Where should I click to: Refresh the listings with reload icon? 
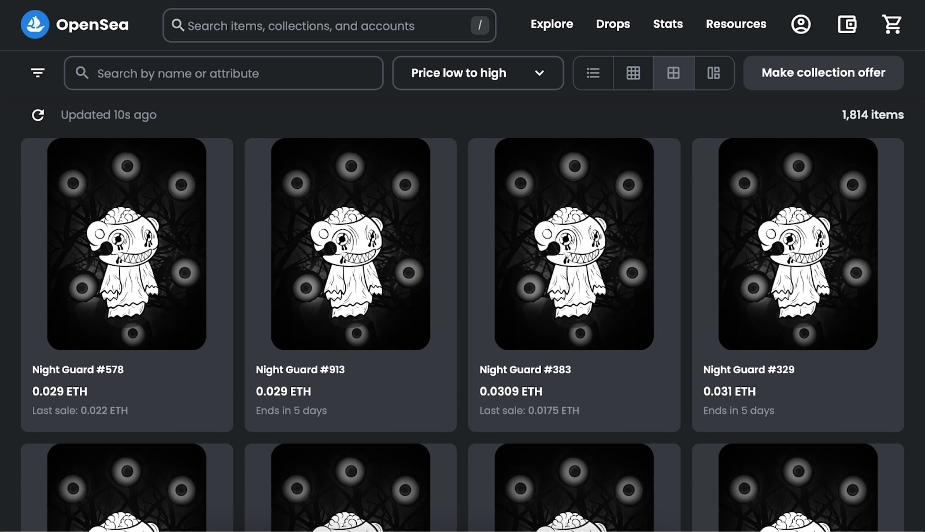[x=38, y=115]
